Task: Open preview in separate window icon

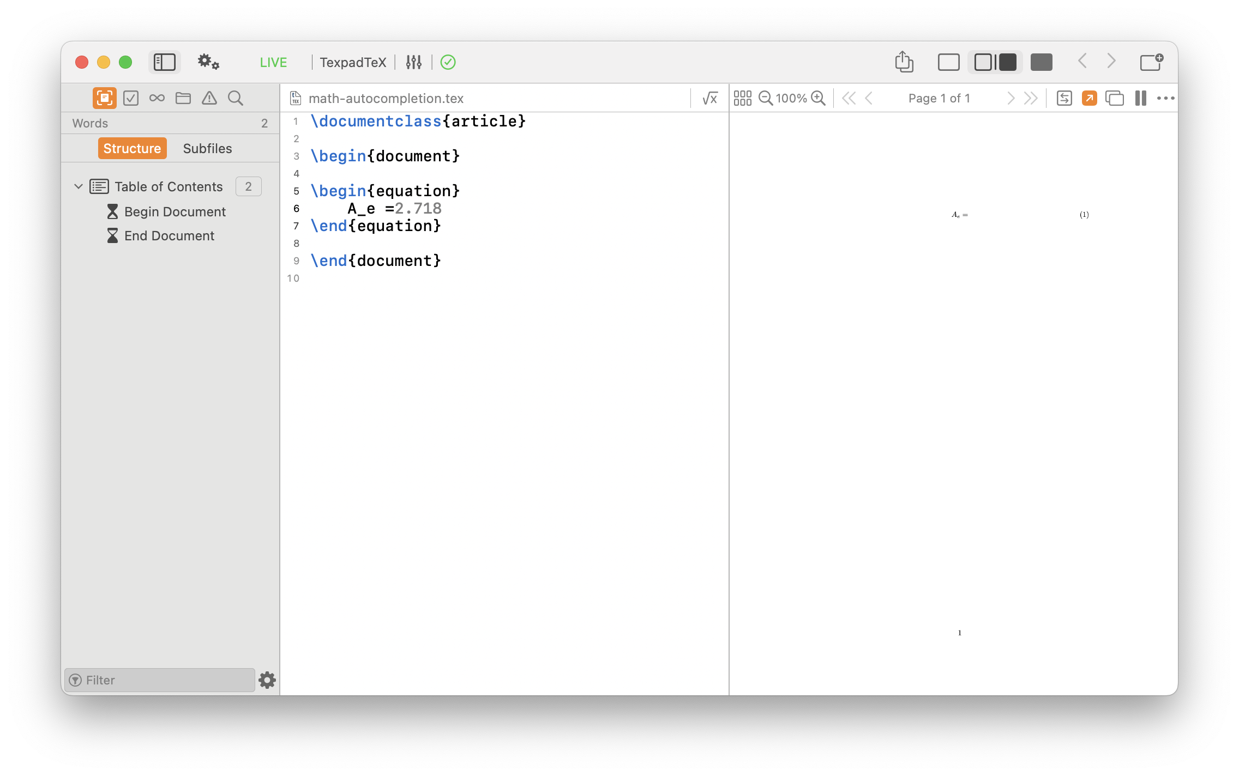Action: (1115, 98)
